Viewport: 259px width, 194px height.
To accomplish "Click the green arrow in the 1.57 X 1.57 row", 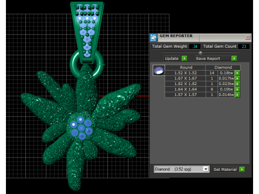I will 237,94.
